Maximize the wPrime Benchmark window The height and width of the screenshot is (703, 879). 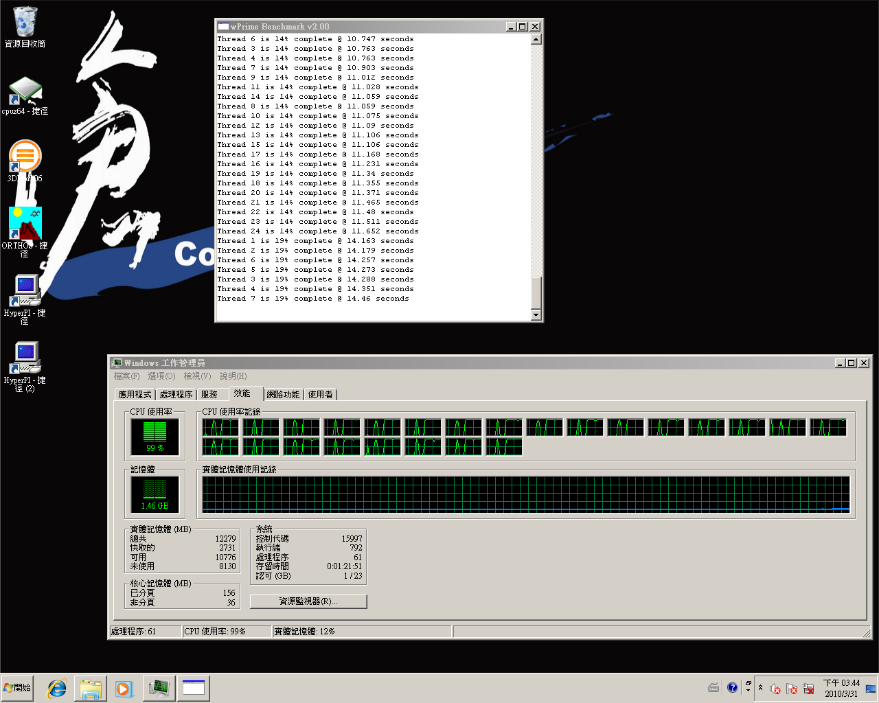click(523, 27)
